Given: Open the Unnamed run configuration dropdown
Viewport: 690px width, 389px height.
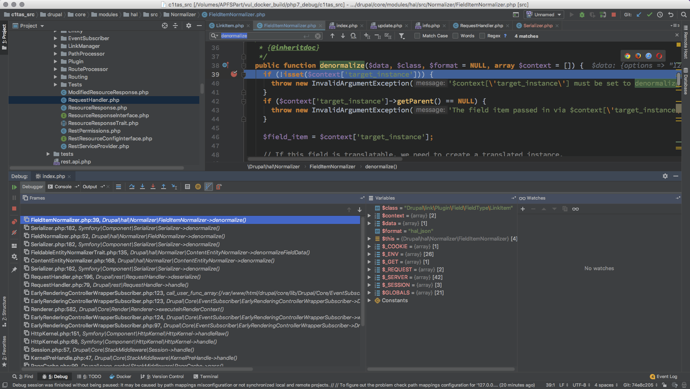Looking at the screenshot, I should coord(545,15).
